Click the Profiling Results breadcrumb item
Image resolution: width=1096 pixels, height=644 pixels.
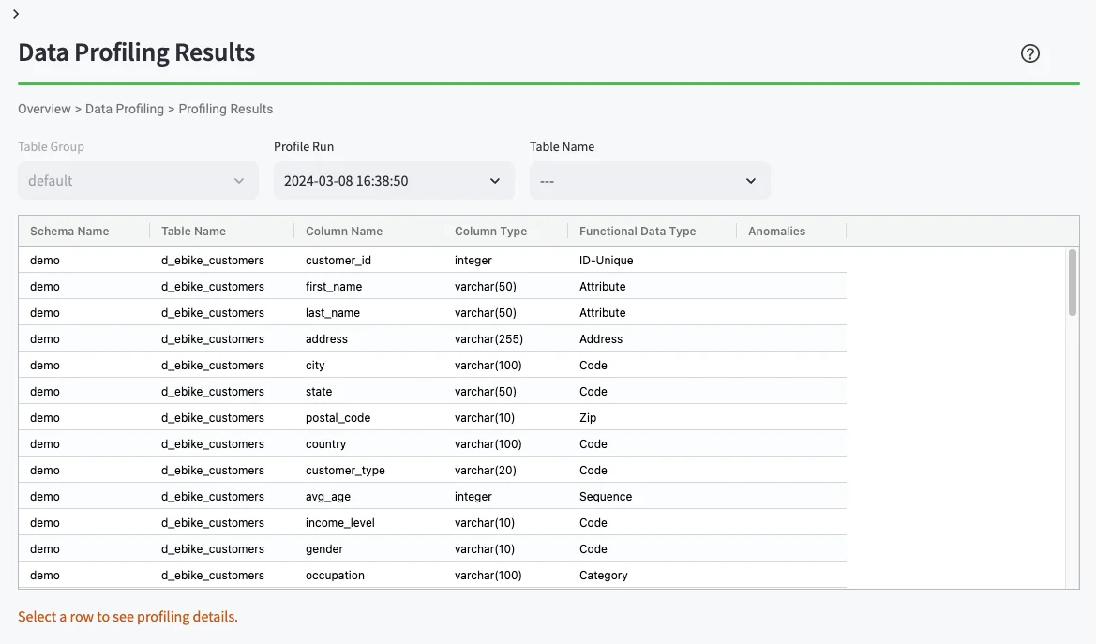(225, 109)
